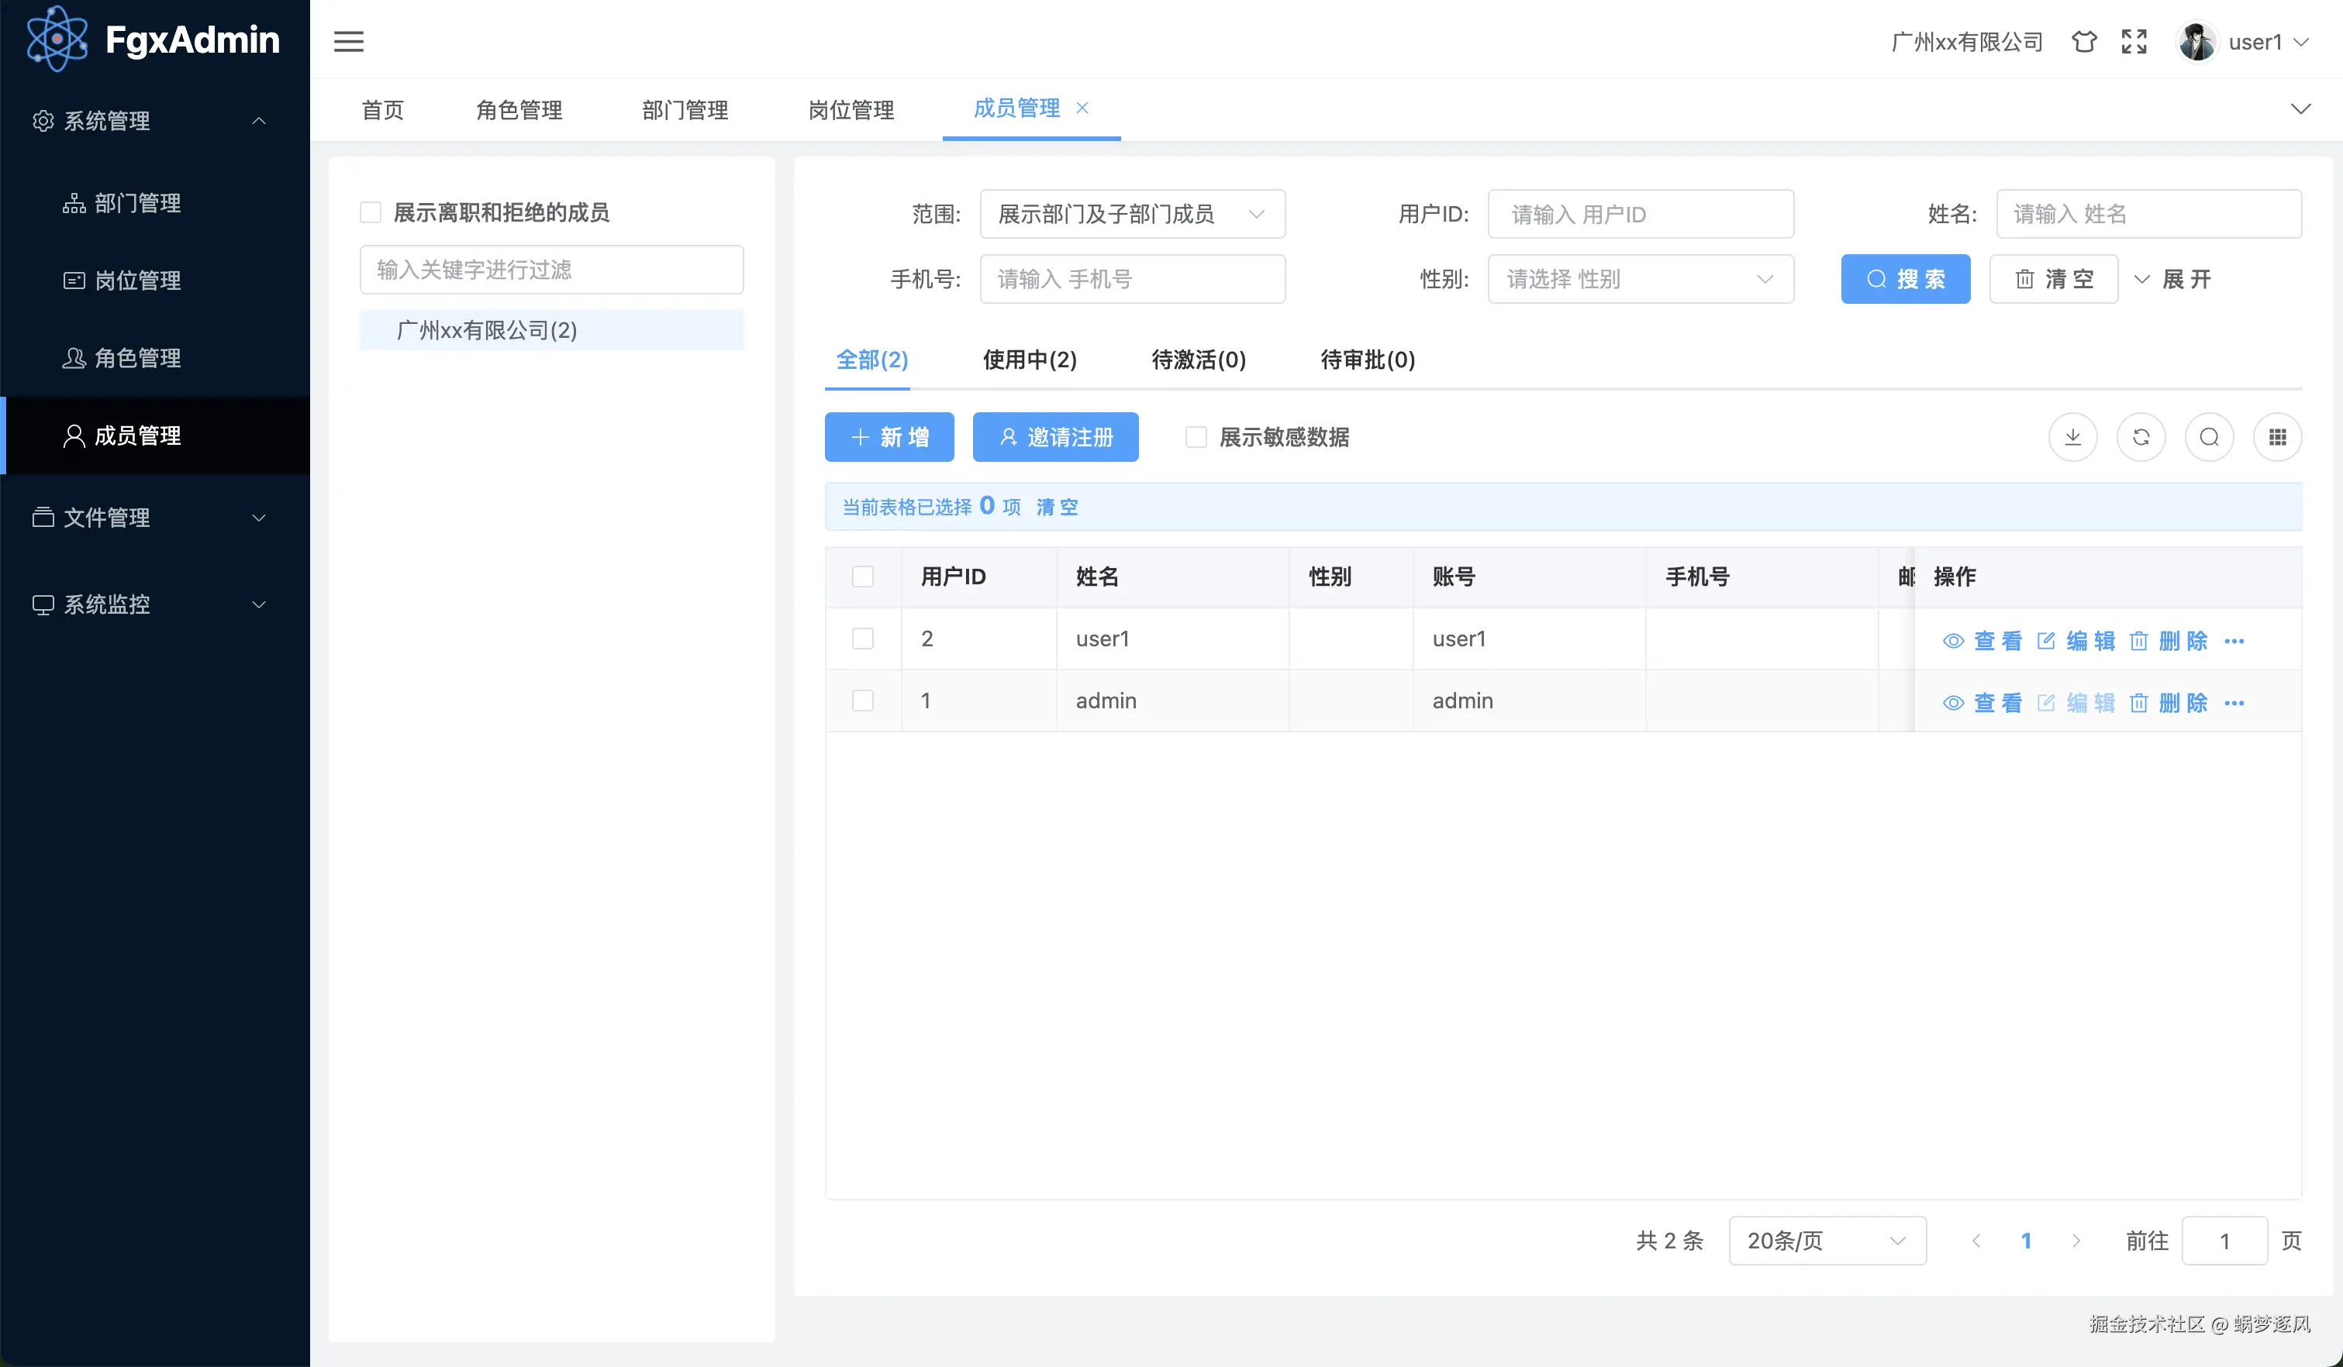Open the 20条/页 page size dropdown
This screenshot has height=1367, width=2343.
(x=1827, y=1241)
